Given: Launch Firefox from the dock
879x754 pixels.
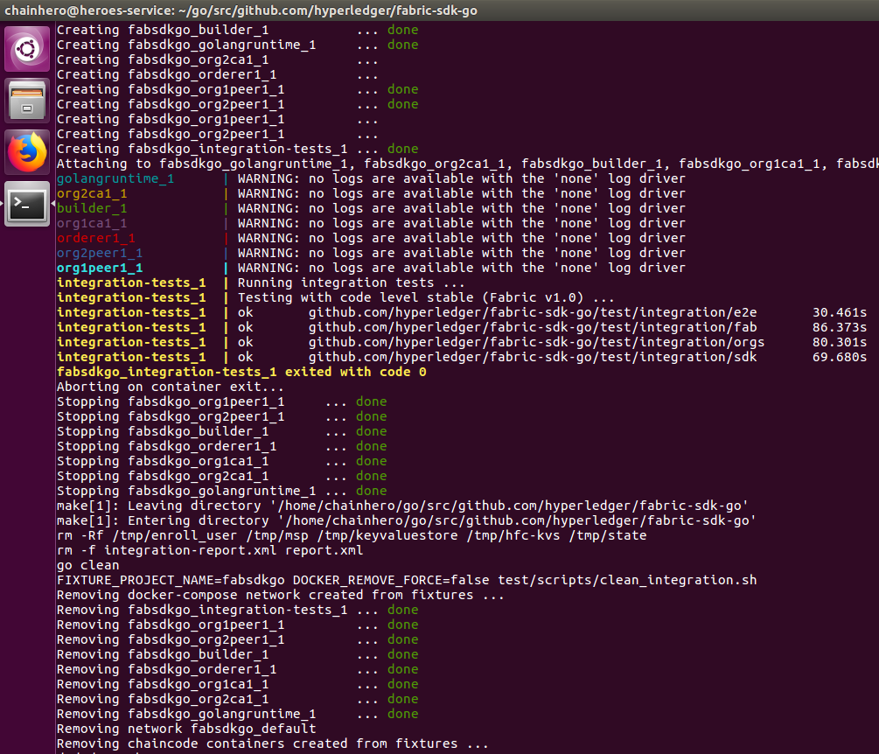Looking at the screenshot, I should pyautogui.click(x=27, y=152).
